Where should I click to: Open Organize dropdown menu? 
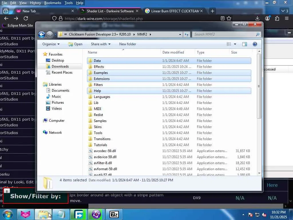click(x=51, y=44)
